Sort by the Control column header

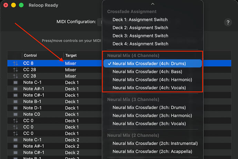pos(30,56)
